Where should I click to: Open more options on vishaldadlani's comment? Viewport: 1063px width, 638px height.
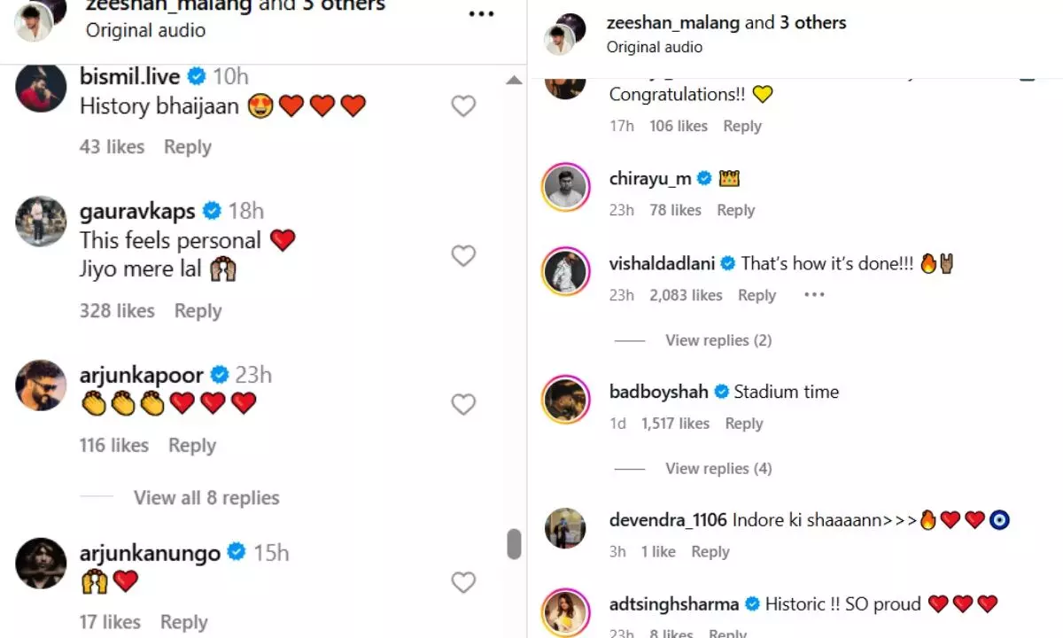pyautogui.click(x=814, y=295)
